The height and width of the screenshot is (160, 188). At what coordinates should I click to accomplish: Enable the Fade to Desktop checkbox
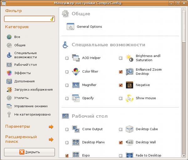[121, 156]
